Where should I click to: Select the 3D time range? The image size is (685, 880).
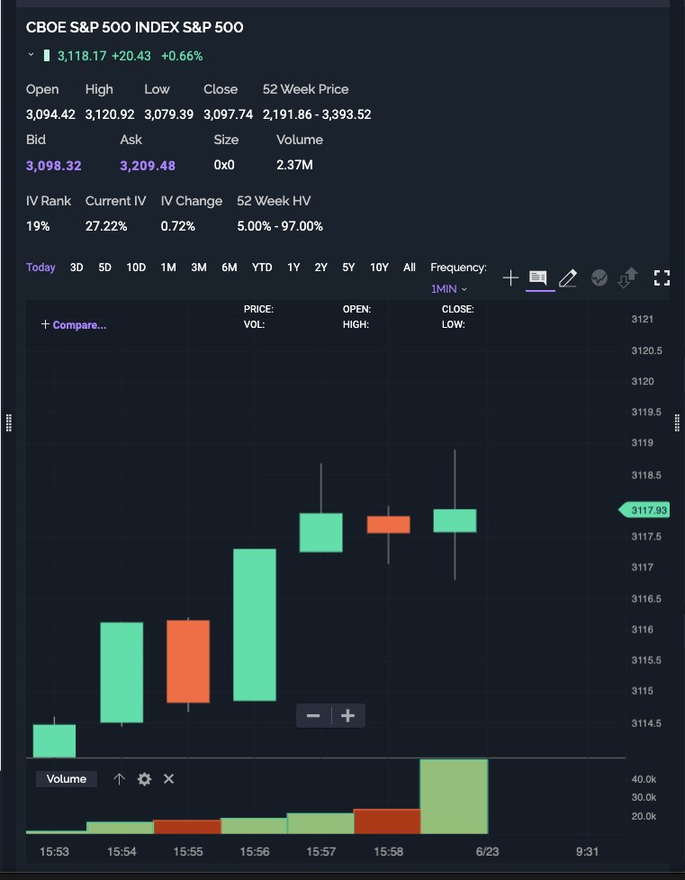(x=77, y=268)
